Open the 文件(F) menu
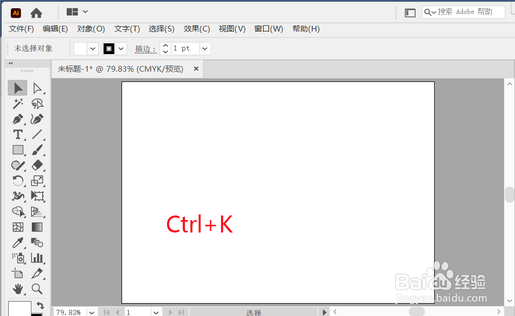The width and height of the screenshot is (515, 316). tap(21, 29)
